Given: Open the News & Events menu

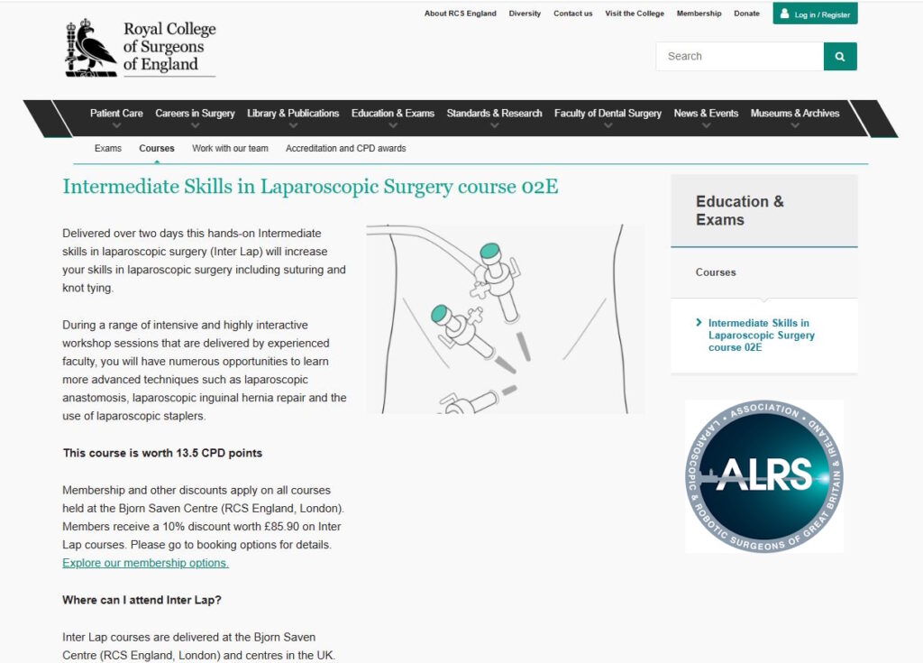Looking at the screenshot, I should 706,114.
